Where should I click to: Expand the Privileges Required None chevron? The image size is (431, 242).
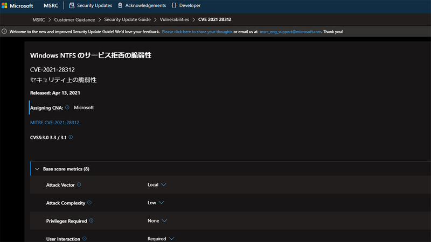click(164, 220)
